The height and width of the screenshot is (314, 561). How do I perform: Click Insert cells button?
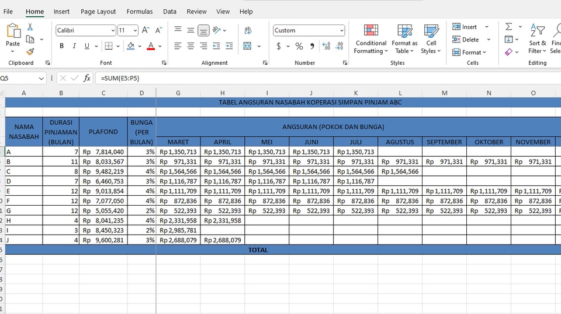point(465,27)
